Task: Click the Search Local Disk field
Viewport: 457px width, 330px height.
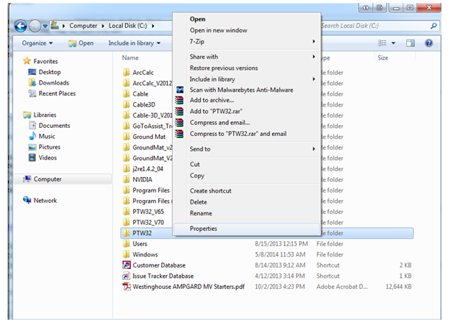Action: tap(372, 26)
